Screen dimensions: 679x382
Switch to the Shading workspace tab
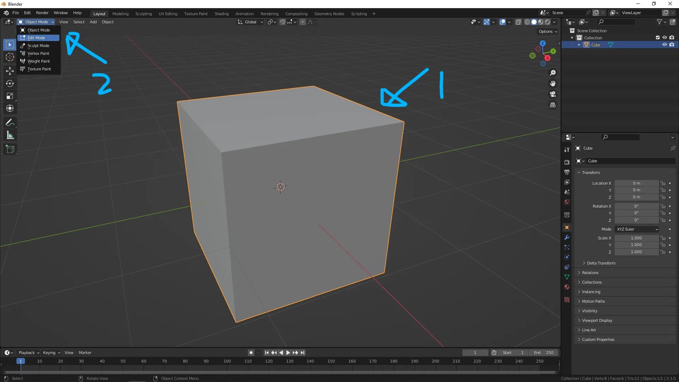(x=221, y=14)
